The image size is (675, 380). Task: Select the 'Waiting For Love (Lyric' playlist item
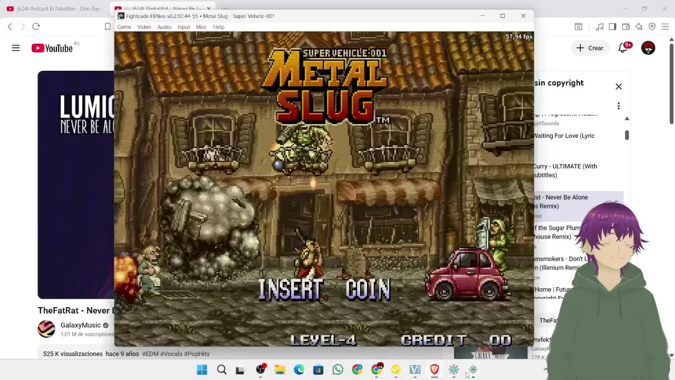coord(564,136)
